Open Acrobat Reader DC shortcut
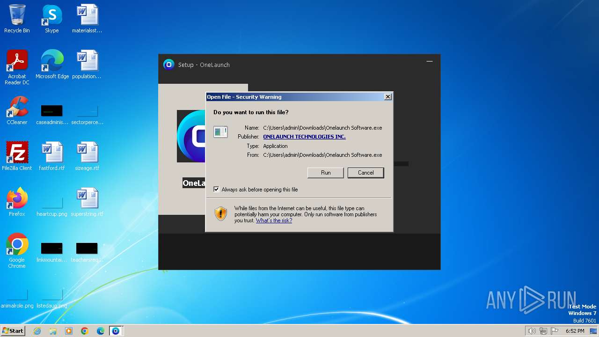Screen dimensions: 599x337 [x=17, y=68]
